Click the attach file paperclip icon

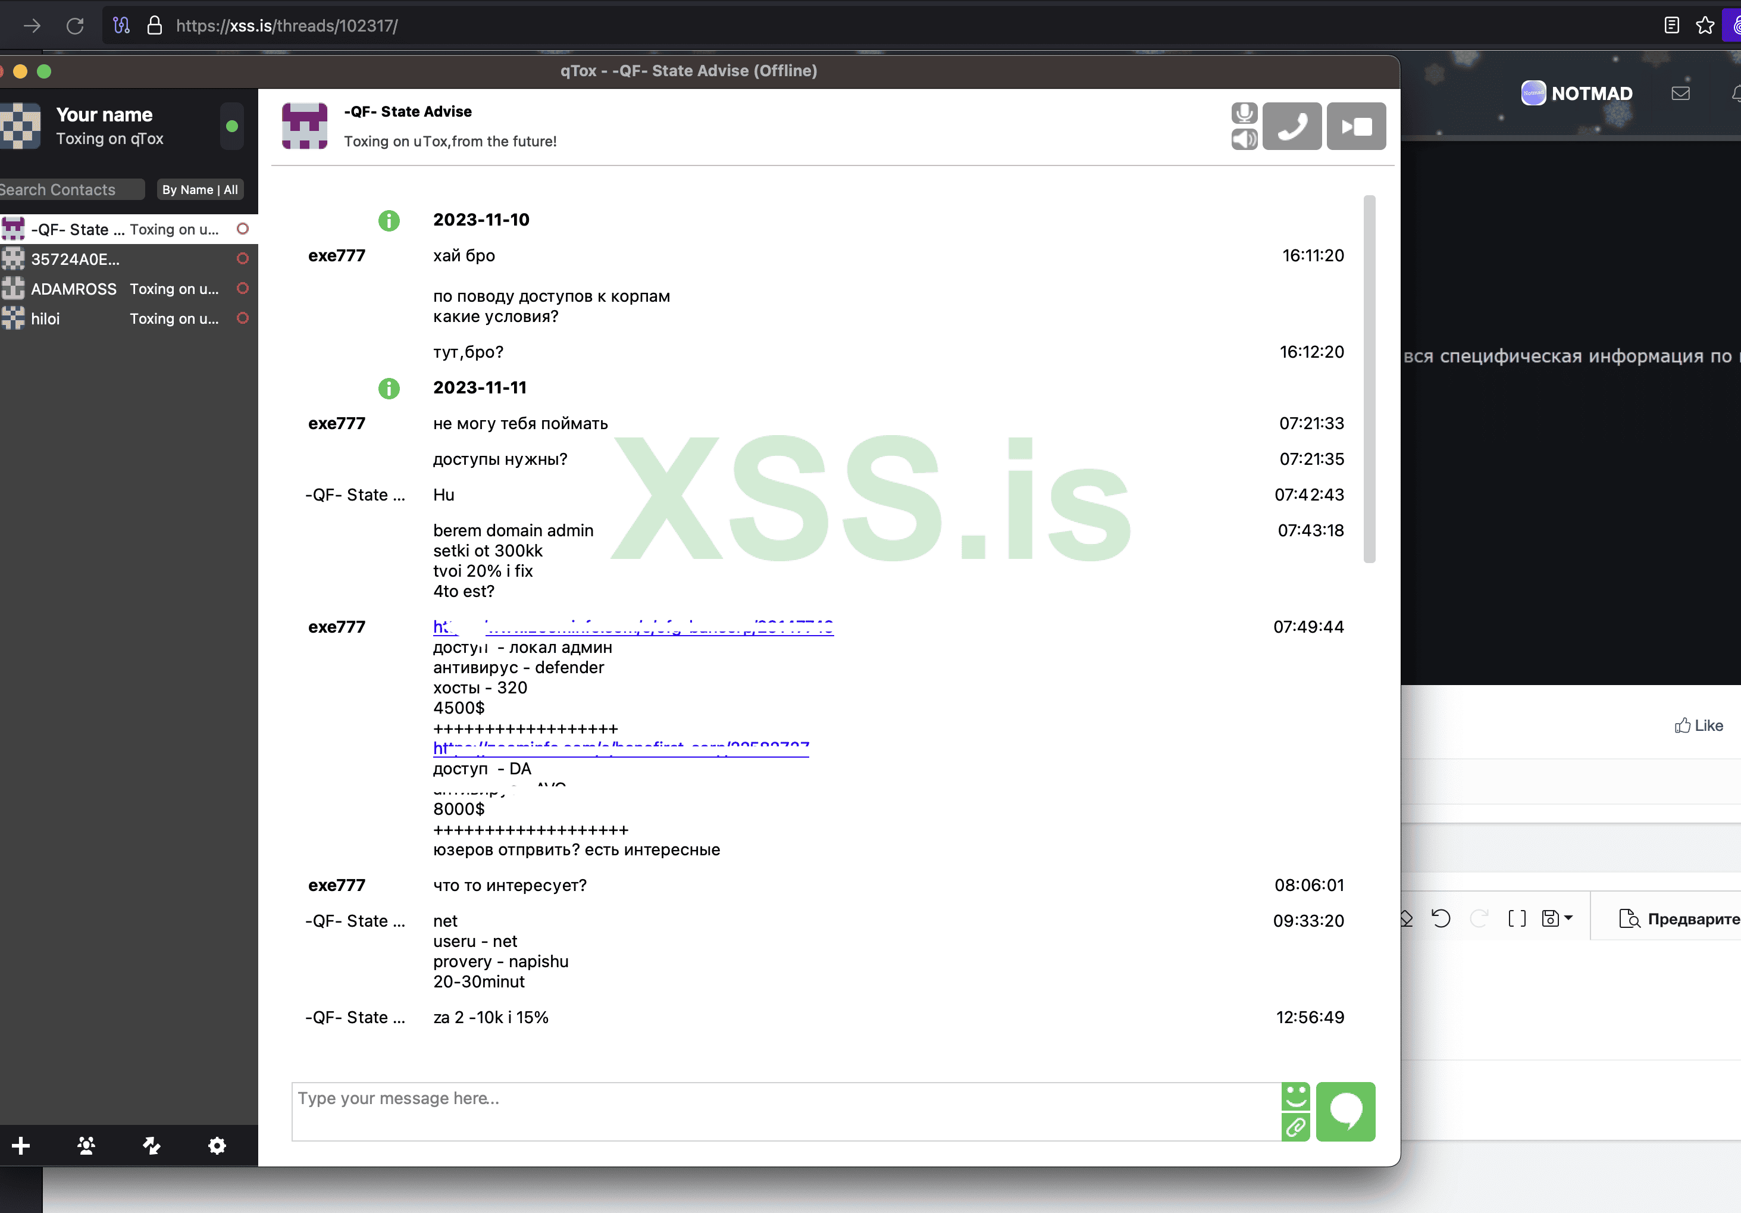click(1295, 1127)
